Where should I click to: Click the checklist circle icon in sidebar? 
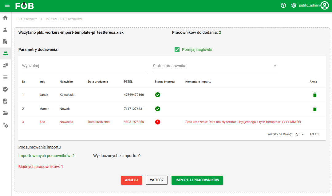click(5, 89)
